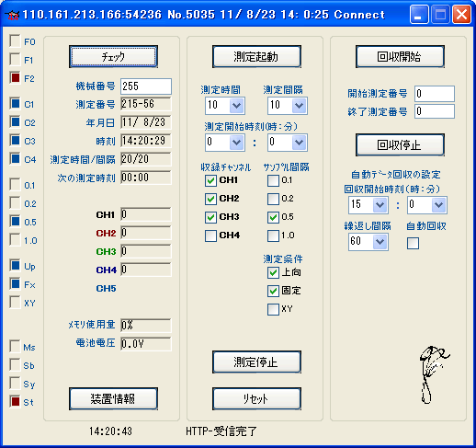Toggle the St status indicator

pyautogui.click(x=15, y=401)
